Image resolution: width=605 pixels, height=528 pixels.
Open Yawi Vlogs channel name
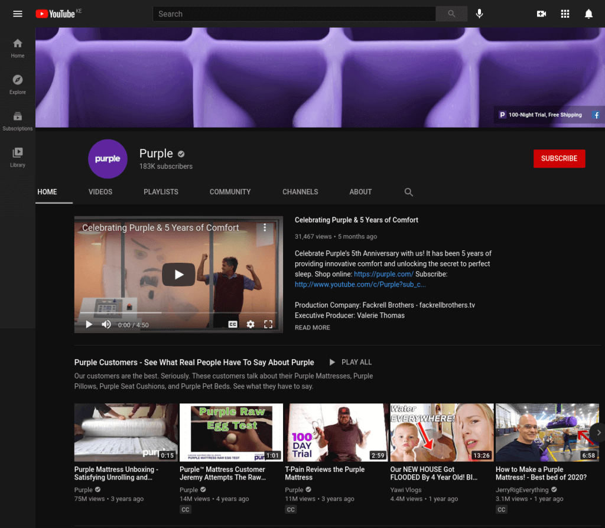(405, 490)
